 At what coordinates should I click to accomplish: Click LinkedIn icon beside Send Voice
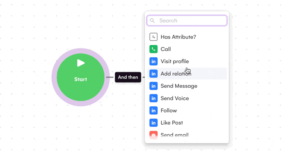click(153, 98)
